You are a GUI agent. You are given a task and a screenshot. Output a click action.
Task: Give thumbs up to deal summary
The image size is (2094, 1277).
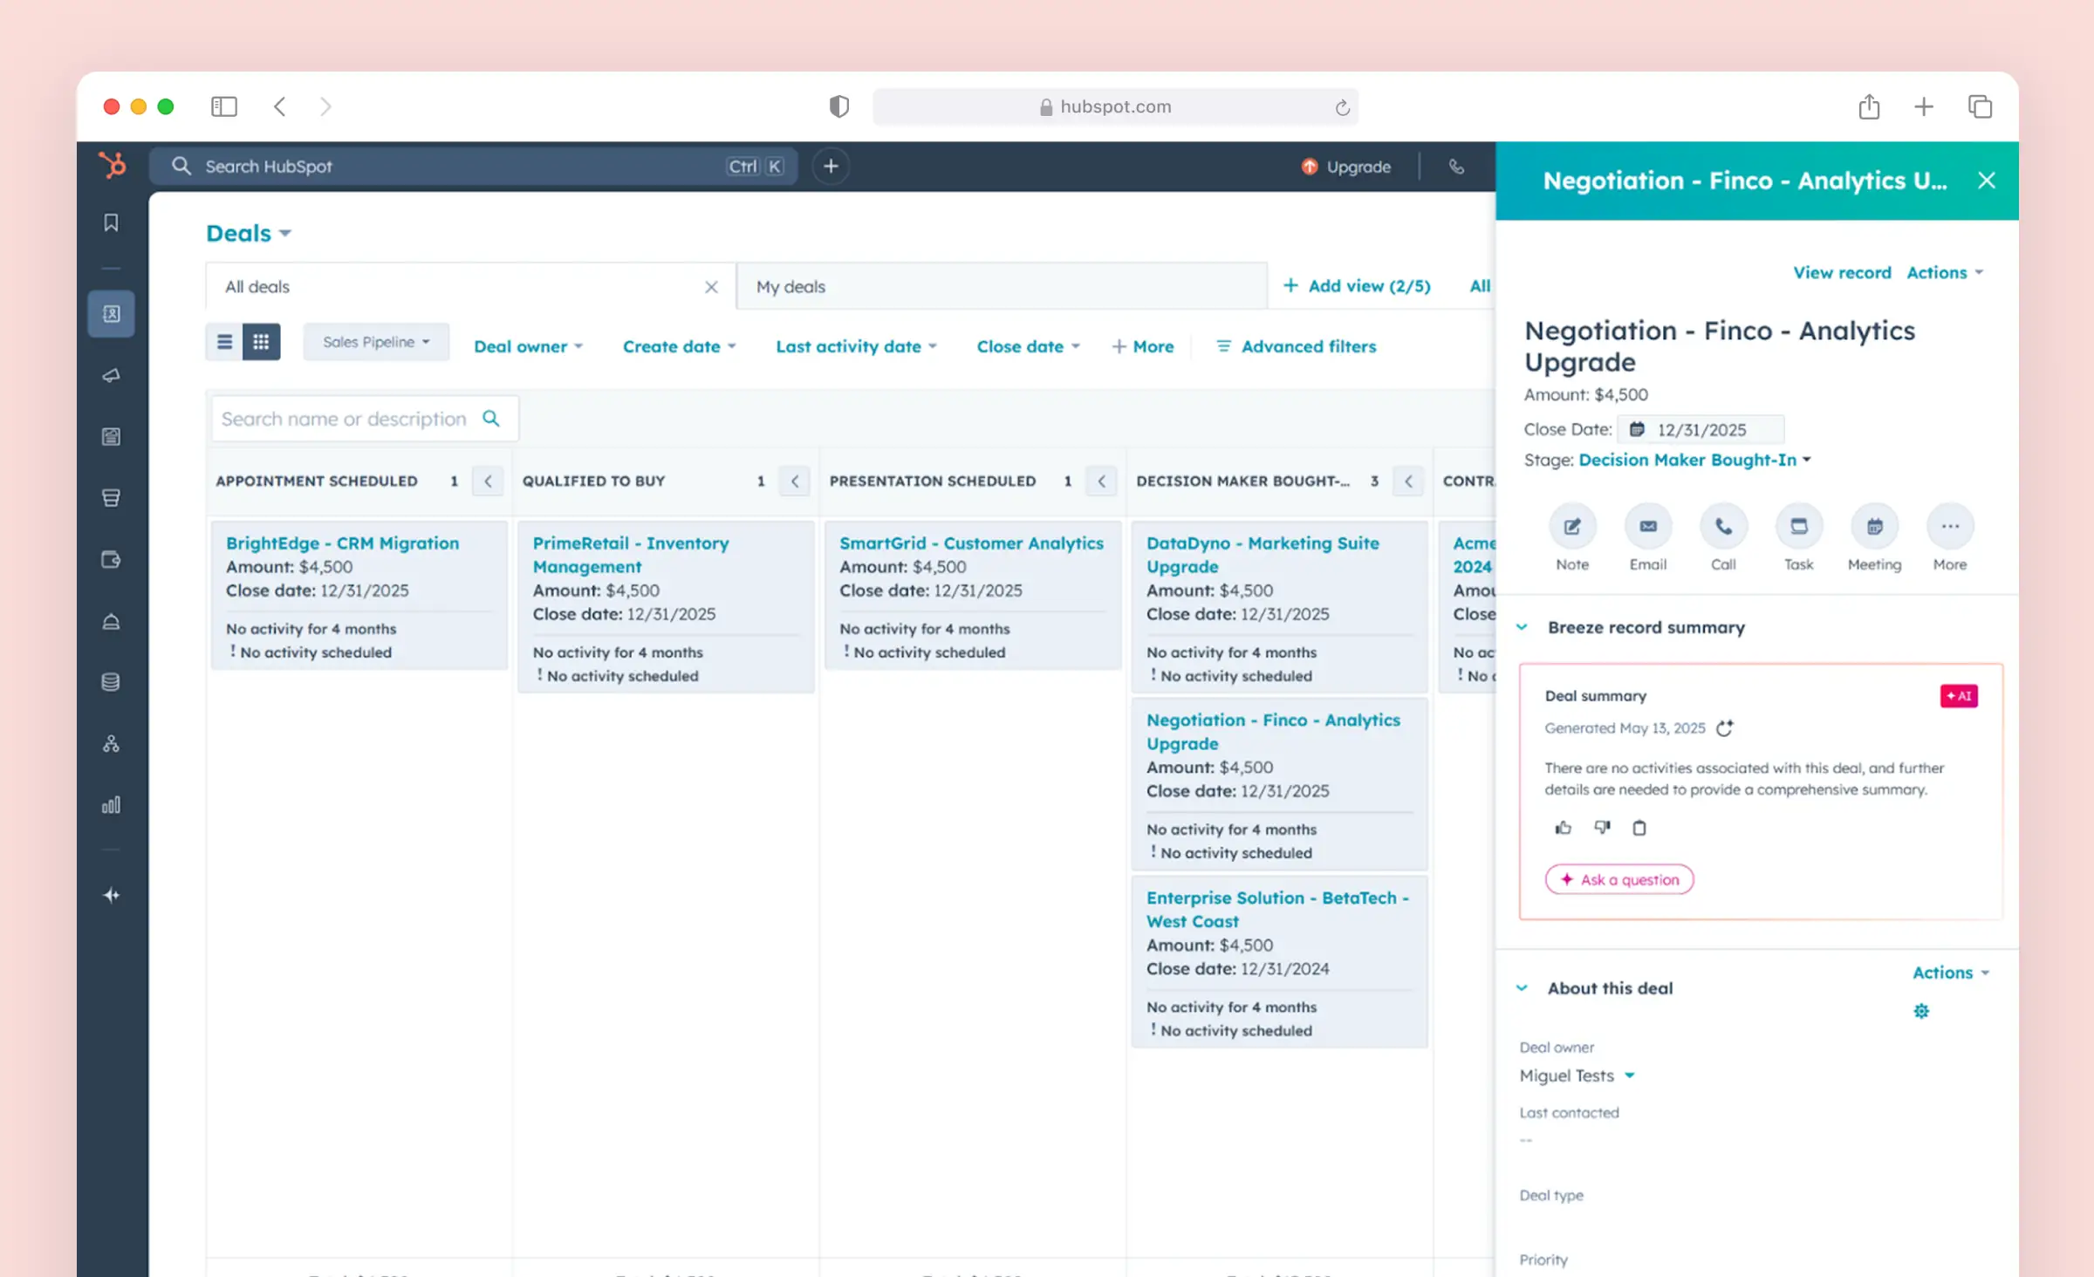1563,828
